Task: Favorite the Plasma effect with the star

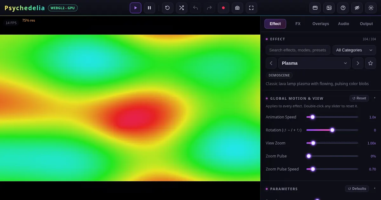Action: (371, 63)
